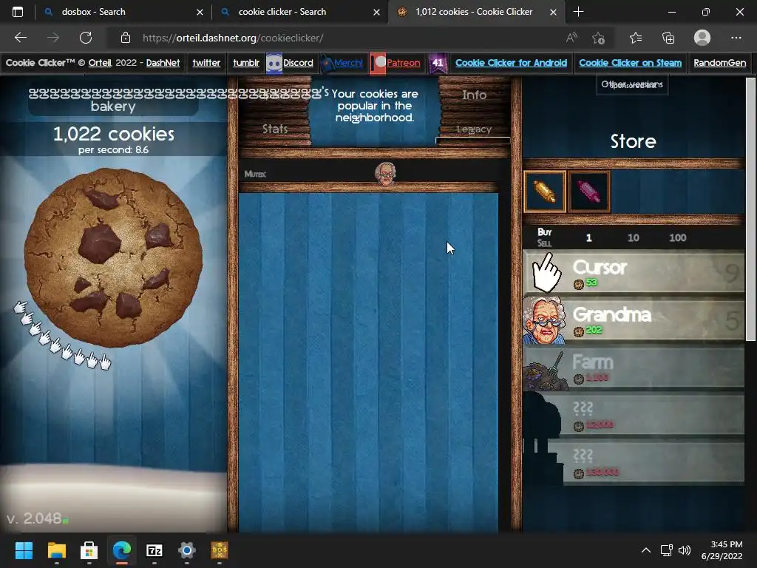
Task: Open the tab actions menu icon
Action: (18, 12)
